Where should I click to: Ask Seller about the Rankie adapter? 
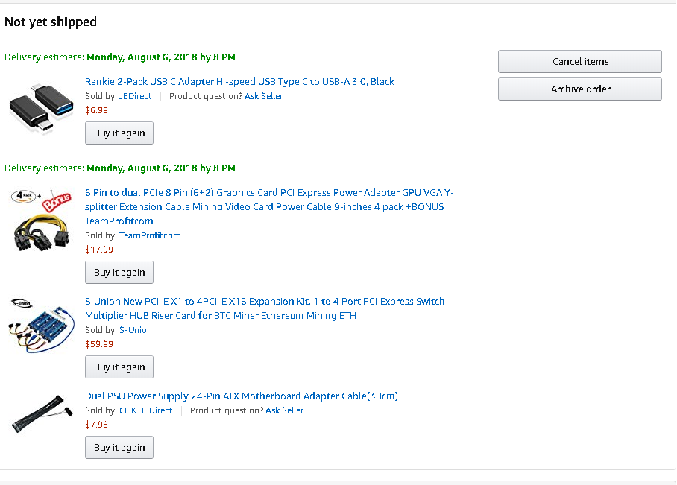[263, 96]
